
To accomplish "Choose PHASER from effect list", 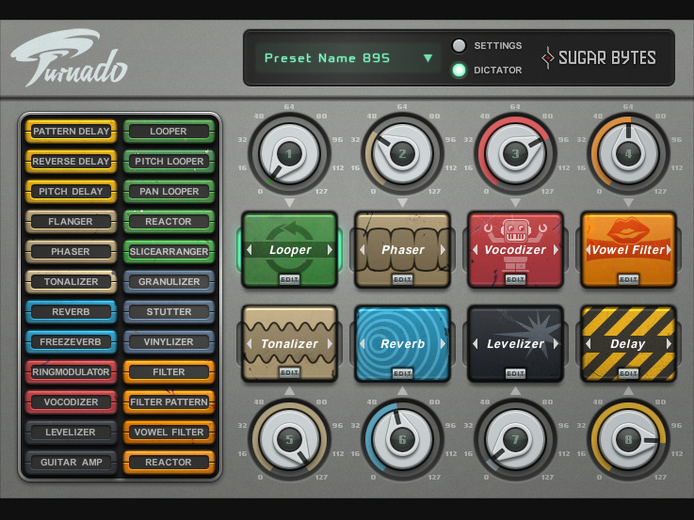I will coord(71,251).
